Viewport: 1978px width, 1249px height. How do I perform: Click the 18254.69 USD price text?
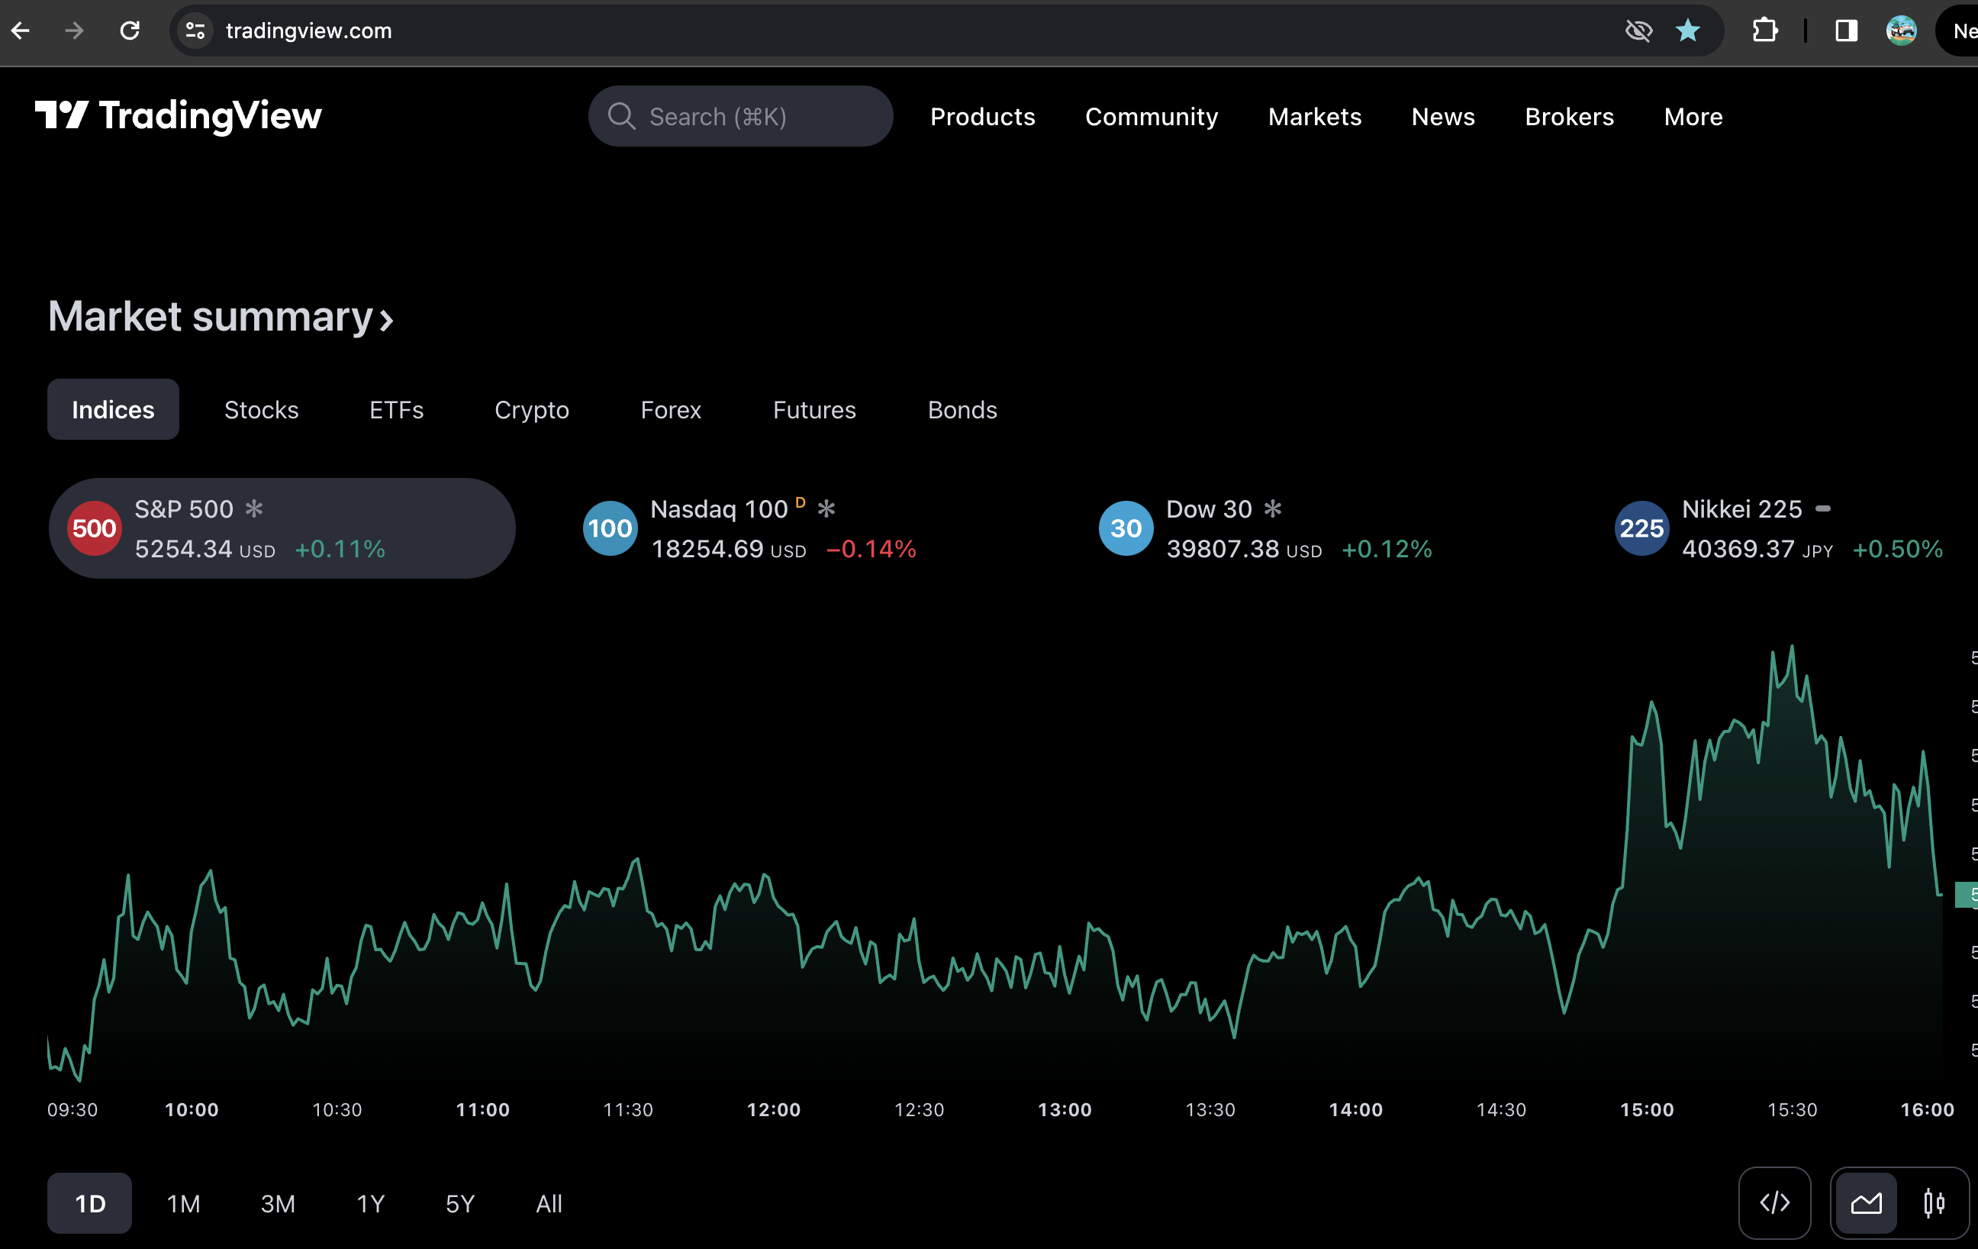[728, 549]
